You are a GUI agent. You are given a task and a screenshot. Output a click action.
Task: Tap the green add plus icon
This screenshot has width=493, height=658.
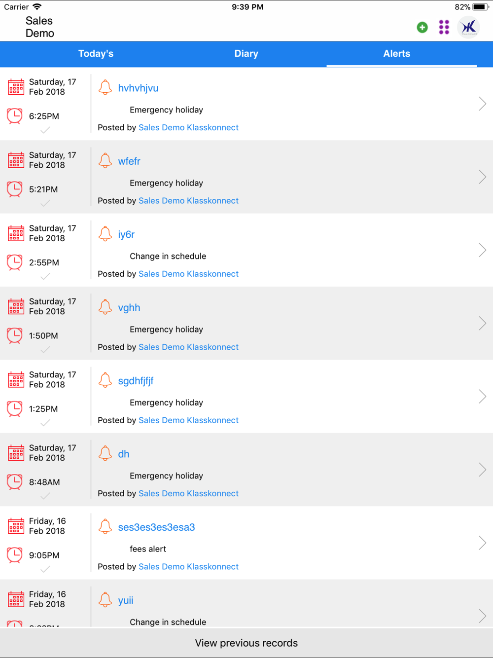coord(422,28)
